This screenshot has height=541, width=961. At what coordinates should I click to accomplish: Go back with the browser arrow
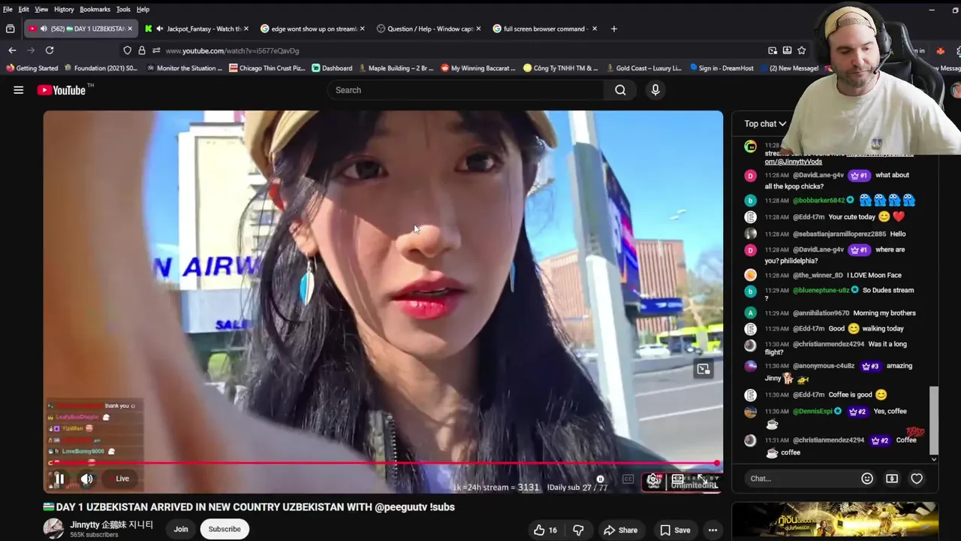pyautogui.click(x=12, y=50)
